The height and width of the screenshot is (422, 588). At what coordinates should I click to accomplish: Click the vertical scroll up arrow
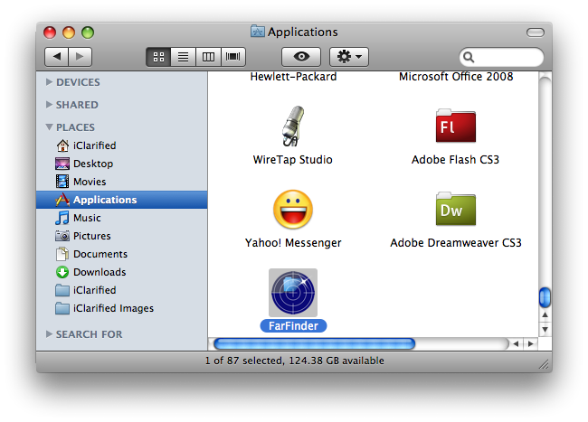click(545, 314)
